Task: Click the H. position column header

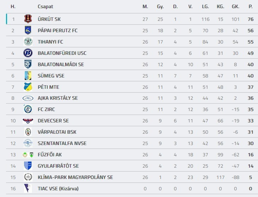Action: 13,6
